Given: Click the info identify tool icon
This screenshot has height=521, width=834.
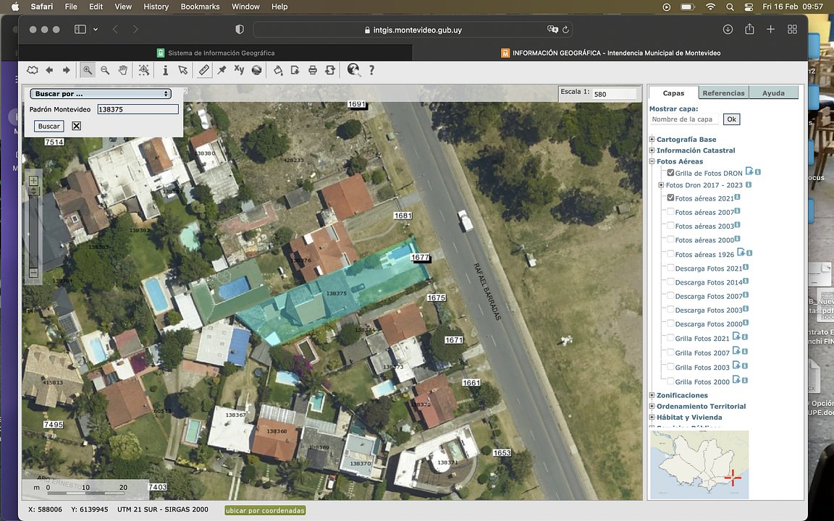Looking at the screenshot, I should [165, 70].
